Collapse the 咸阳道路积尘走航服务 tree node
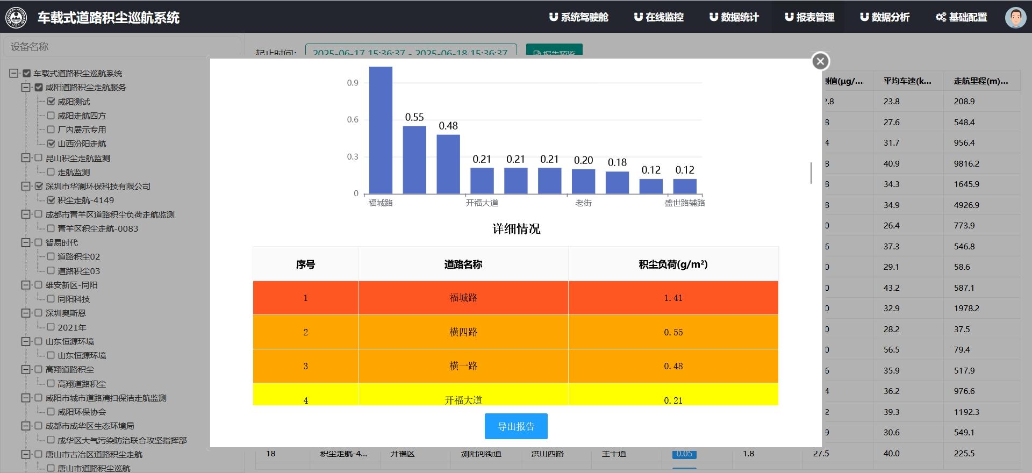The width and height of the screenshot is (1032, 473). click(25, 87)
